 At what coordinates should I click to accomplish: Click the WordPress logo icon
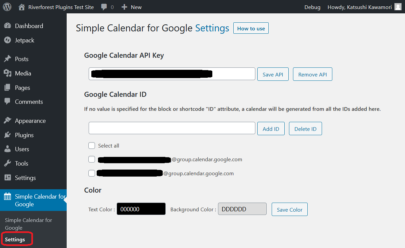point(7,7)
